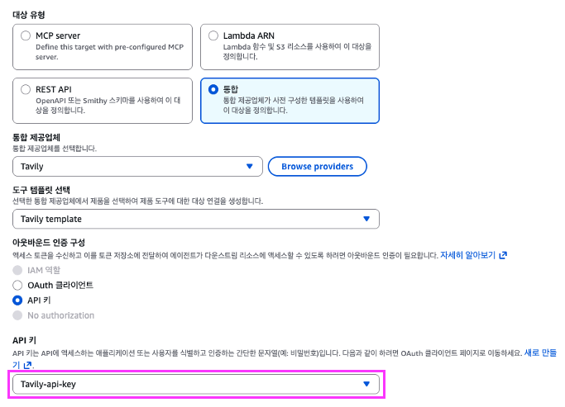565x407 pixels.
Task: Click the arrow on the Tavily provider dropdown
Action: click(249, 167)
